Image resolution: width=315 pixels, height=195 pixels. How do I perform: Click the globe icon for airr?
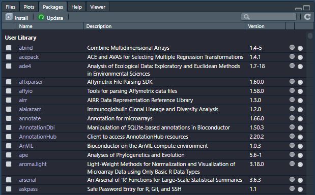click(x=292, y=100)
